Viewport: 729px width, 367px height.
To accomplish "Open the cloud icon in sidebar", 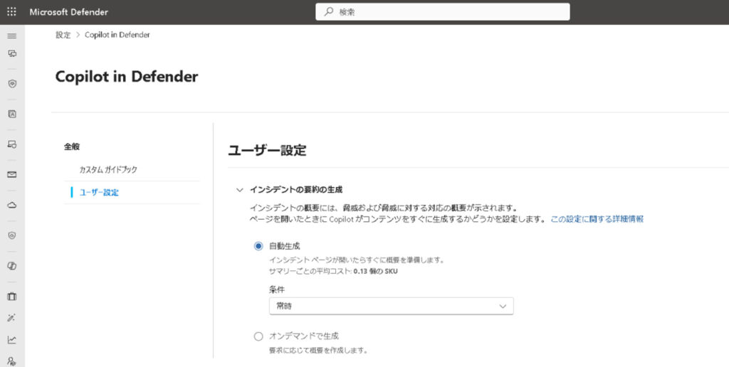I will point(11,205).
